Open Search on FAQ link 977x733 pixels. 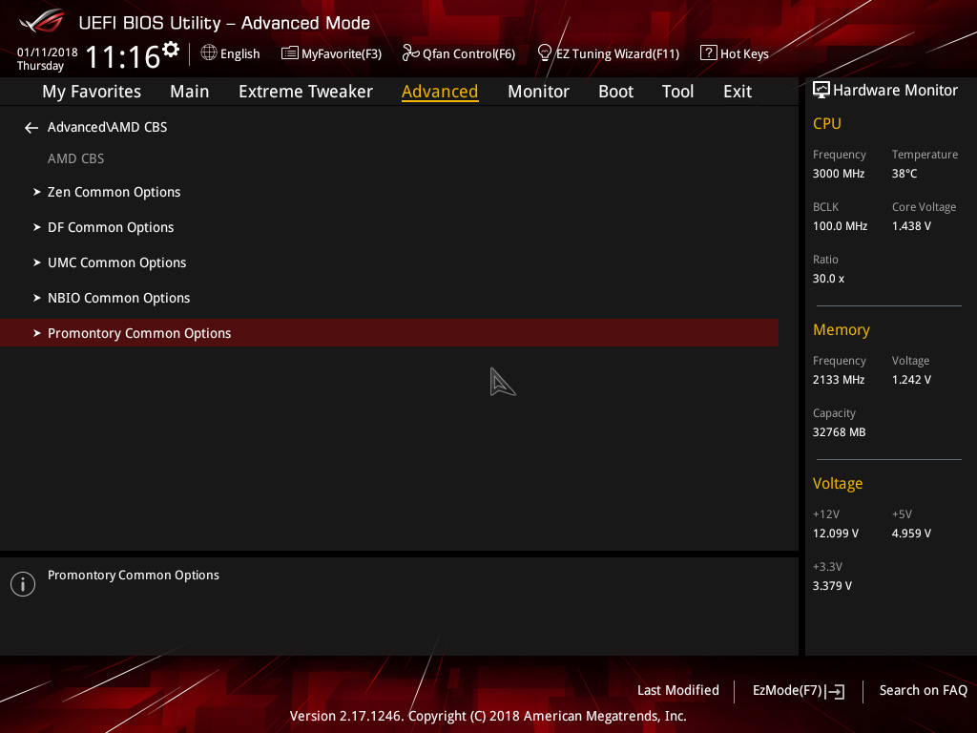click(923, 691)
